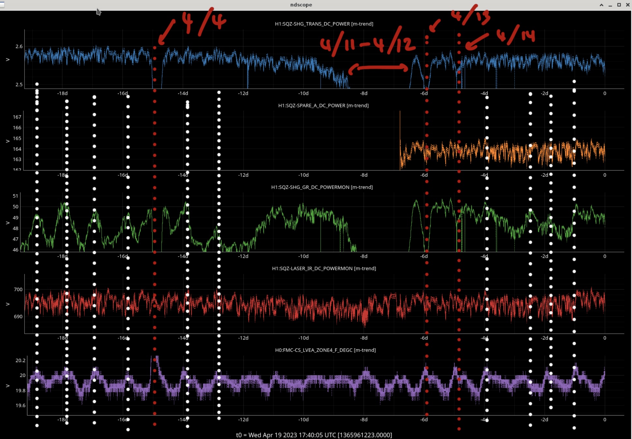This screenshot has width=632, height=439.
Task: Shade the ndscope window with up-arrow icon
Action: pyautogui.click(x=601, y=5)
